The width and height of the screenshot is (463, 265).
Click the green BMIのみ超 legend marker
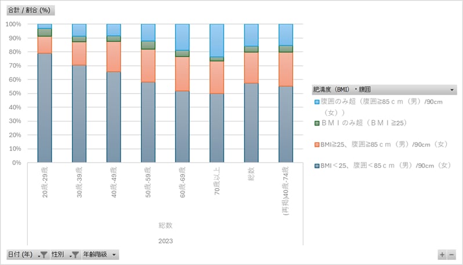tap(317, 123)
